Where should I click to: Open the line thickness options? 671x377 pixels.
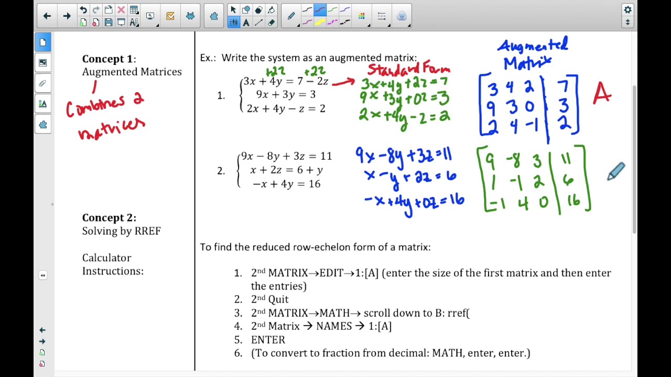pos(382,16)
